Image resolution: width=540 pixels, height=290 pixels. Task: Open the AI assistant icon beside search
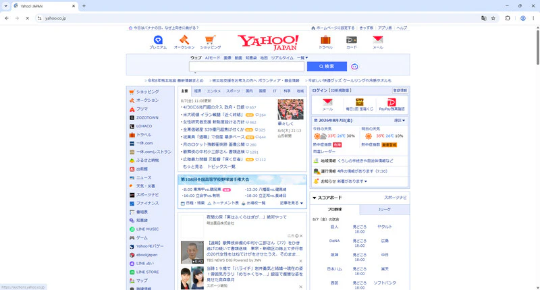point(354,66)
